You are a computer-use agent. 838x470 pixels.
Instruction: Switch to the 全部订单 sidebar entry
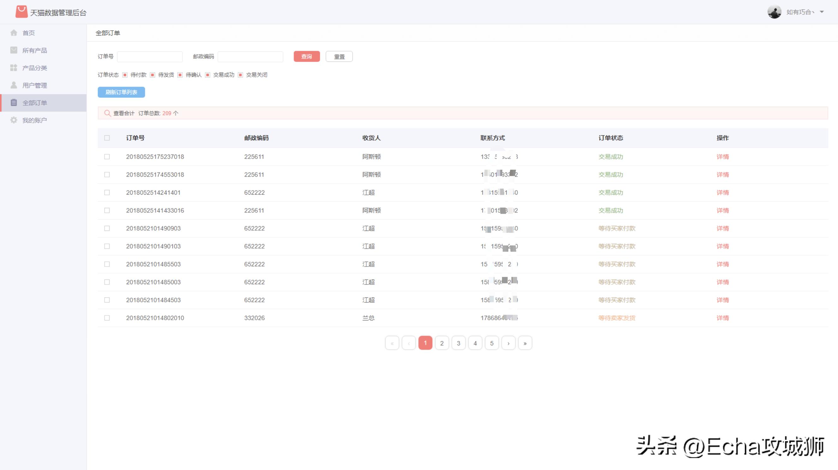34,103
